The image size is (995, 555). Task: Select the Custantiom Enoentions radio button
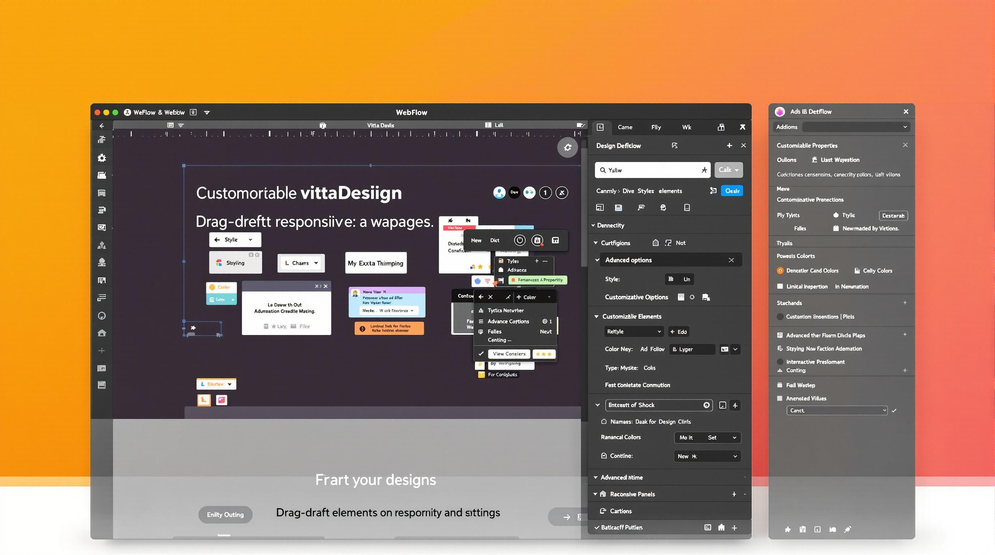click(780, 317)
